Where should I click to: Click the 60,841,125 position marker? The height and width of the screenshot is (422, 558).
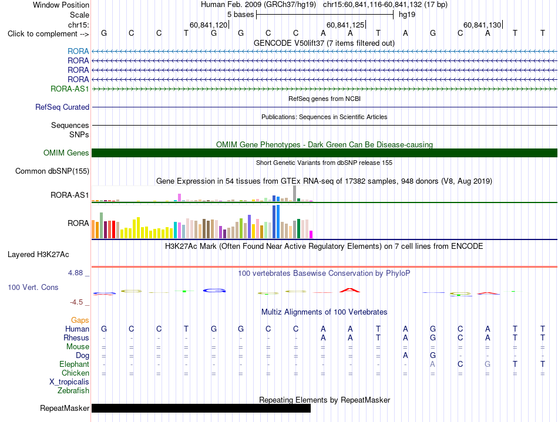pyautogui.click(x=345, y=25)
